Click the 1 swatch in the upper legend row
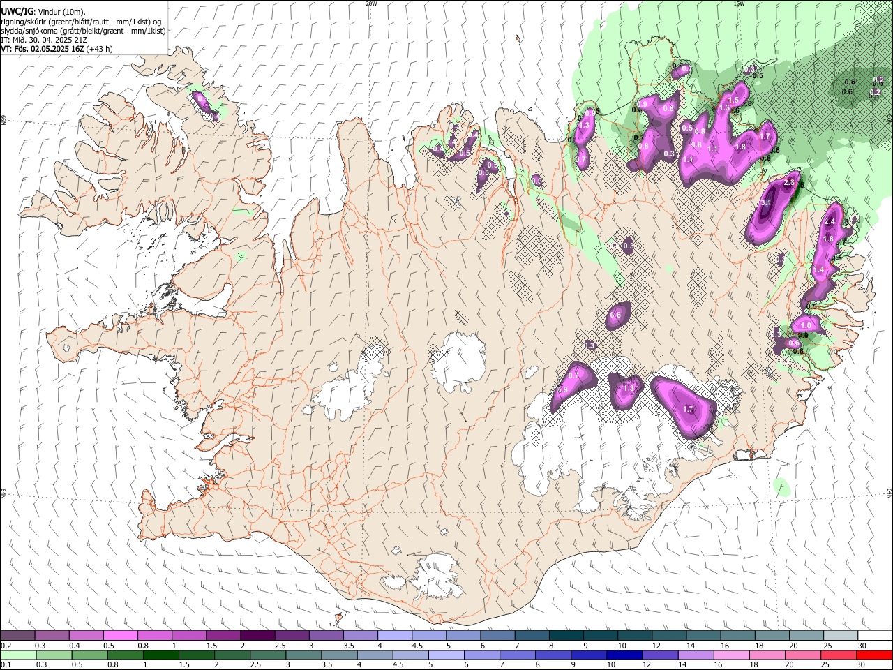Image resolution: width=893 pixels, height=670 pixels. [188, 635]
